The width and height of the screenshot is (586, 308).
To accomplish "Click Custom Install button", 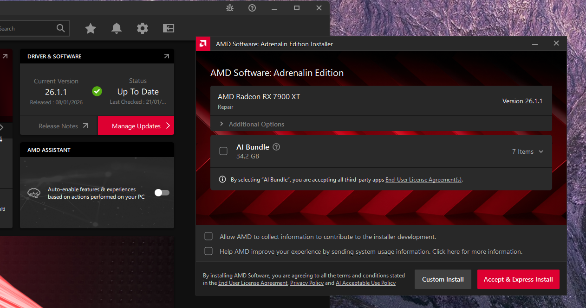I will tap(443, 279).
